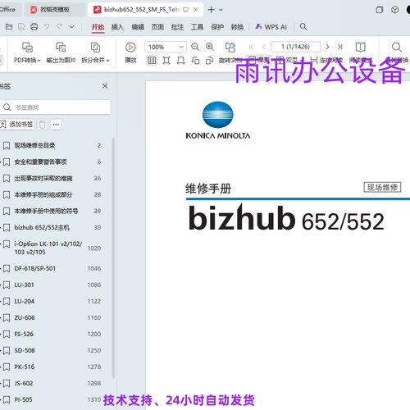
Task: Rotate page clockwise icon
Action: click(210, 60)
